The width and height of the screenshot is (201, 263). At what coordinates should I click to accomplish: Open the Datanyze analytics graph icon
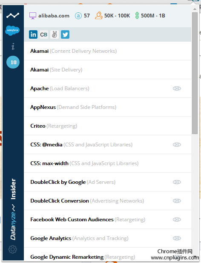coord(13,15)
